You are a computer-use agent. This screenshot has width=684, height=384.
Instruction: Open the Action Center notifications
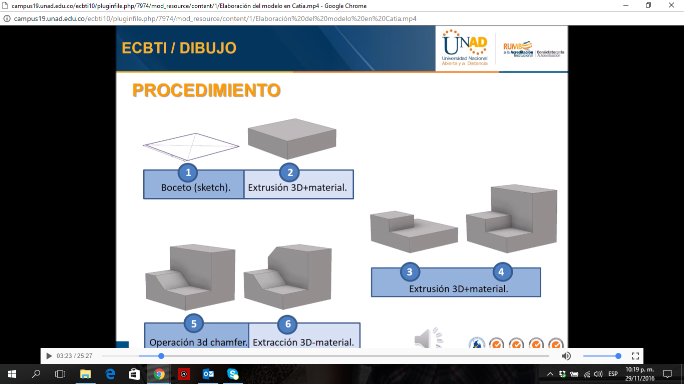click(667, 373)
